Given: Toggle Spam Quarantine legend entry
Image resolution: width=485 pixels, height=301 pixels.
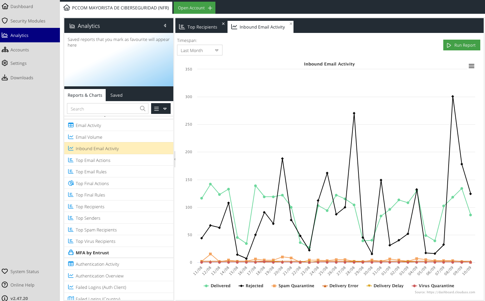Looking at the screenshot, I should 293,286.
